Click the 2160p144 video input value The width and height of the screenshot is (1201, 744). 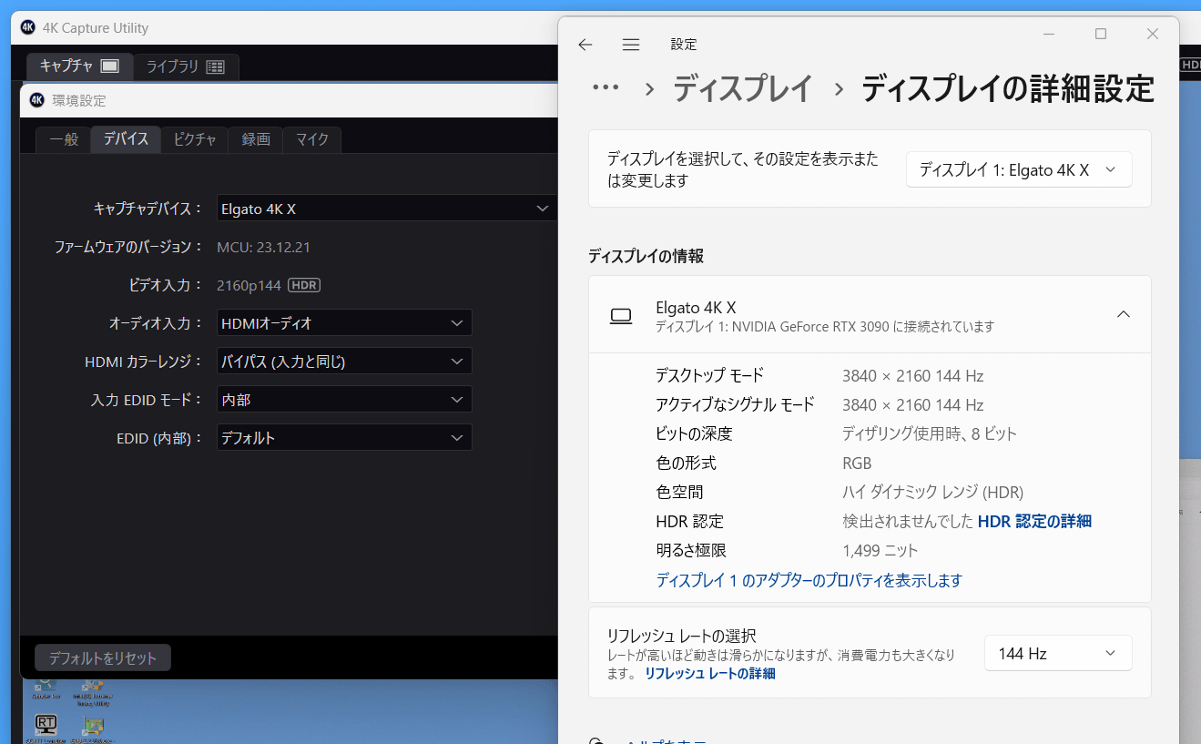pyautogui.click(x=249, y=285)
